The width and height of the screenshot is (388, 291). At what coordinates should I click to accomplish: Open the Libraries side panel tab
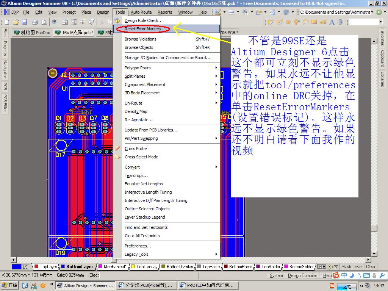tap(383, 79)
